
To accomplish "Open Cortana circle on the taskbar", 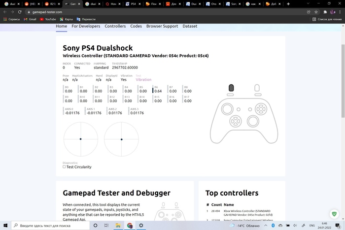I will point(95,226).
